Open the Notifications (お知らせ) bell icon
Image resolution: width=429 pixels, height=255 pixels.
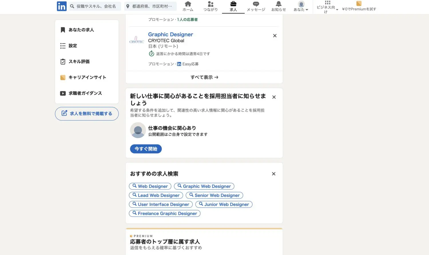pos(279,6)
